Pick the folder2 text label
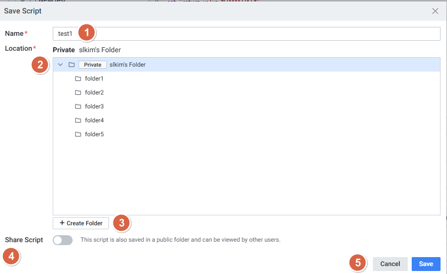 tap(94, 92)
